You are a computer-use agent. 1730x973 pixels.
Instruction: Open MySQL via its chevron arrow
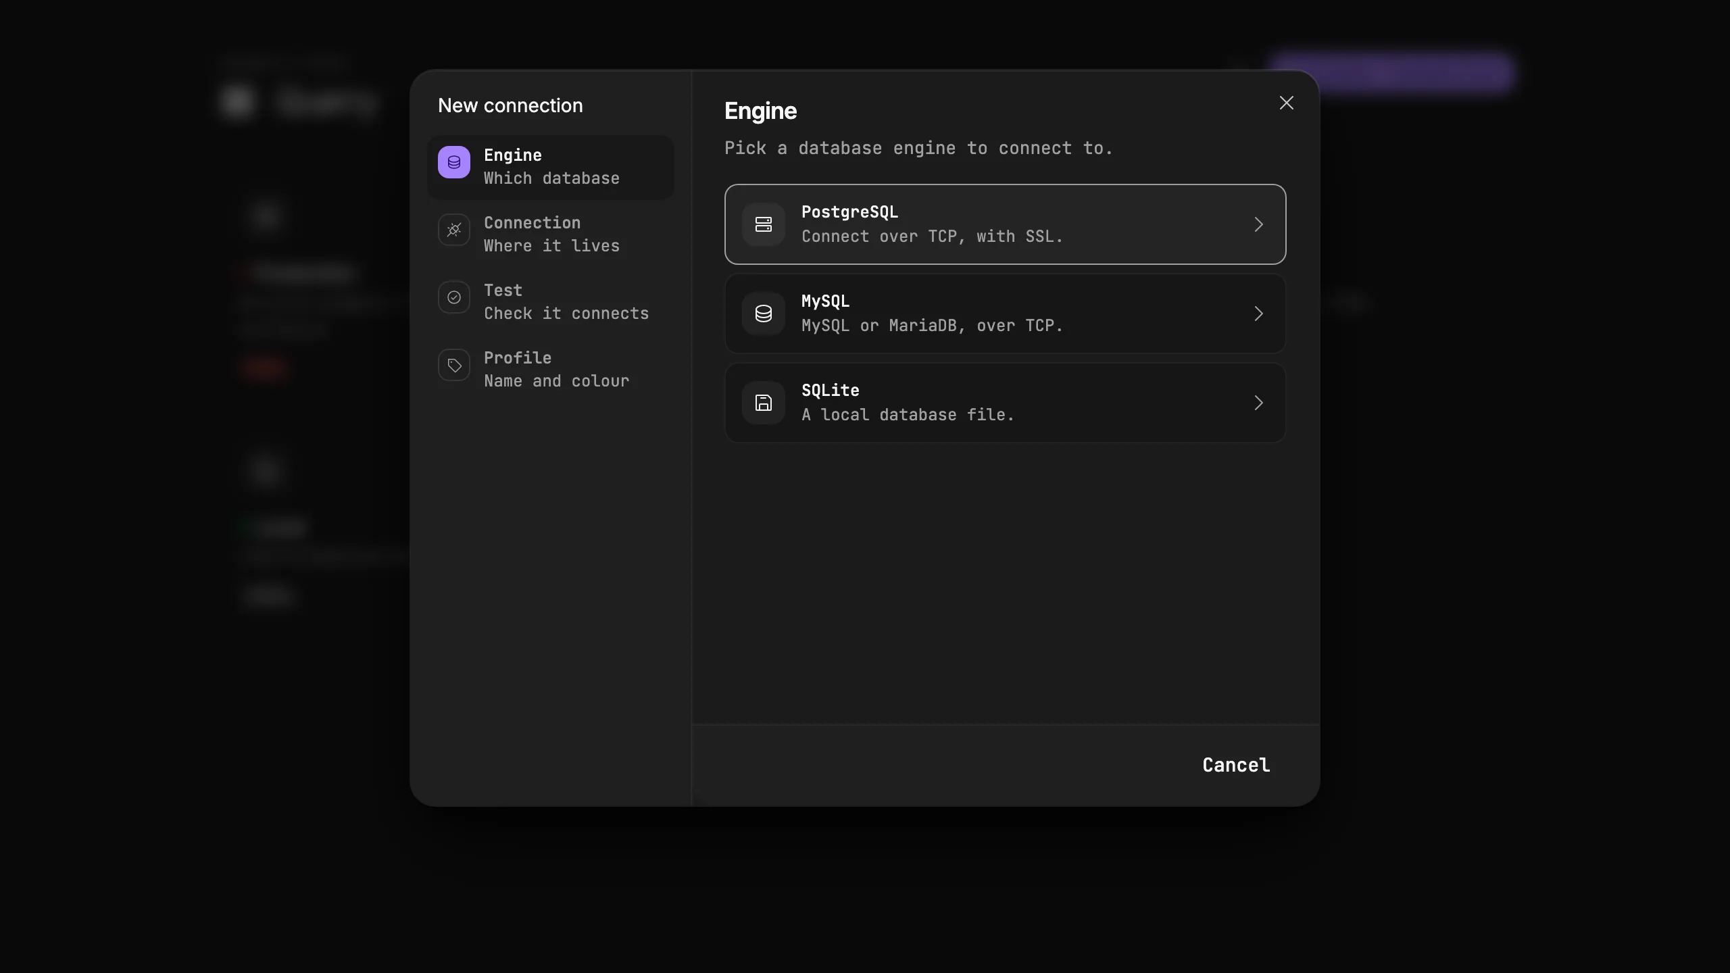point(1258,314)
